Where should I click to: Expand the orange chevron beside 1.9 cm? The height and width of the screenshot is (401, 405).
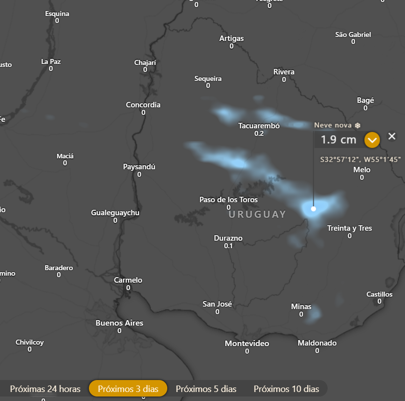coord(372,140)
